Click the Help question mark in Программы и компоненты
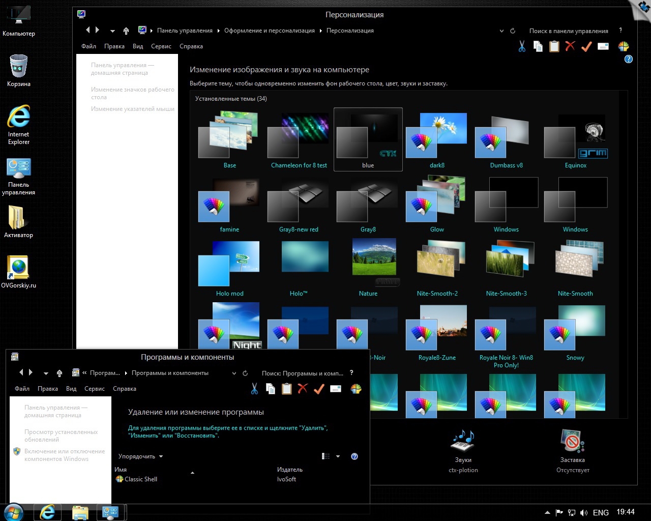Image resolution: width=651 pixels, height=521 pixels. pos(354,456)
